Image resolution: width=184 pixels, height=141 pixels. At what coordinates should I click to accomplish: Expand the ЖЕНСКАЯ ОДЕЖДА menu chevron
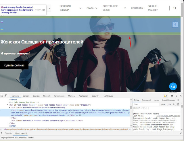click(x=80, y=8)
